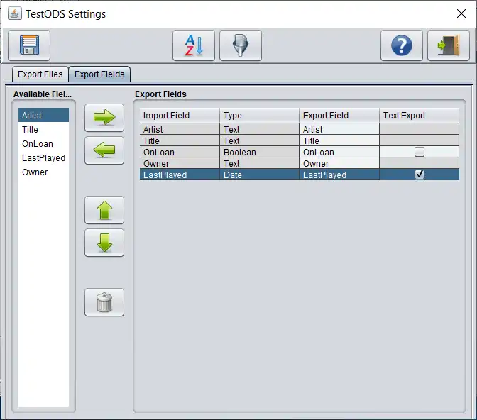477x420 pixels.
Task: Click the green left arrow button
Action: coord(104,150)
